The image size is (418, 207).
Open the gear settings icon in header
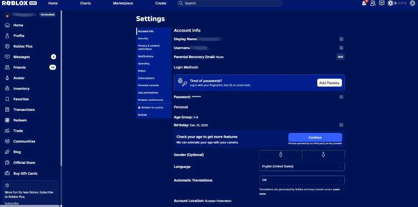(x=413, y=3)
